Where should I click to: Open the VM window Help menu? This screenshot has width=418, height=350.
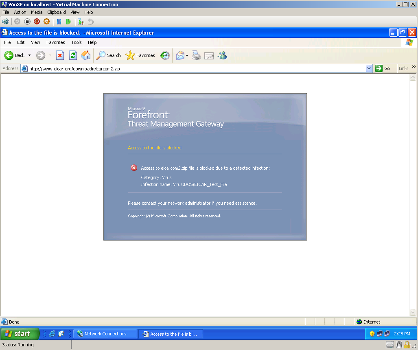click(88, 12)
